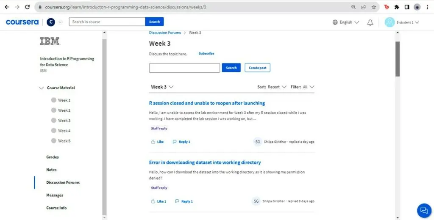
Task: Click the IBM logo
Action: 50,41
